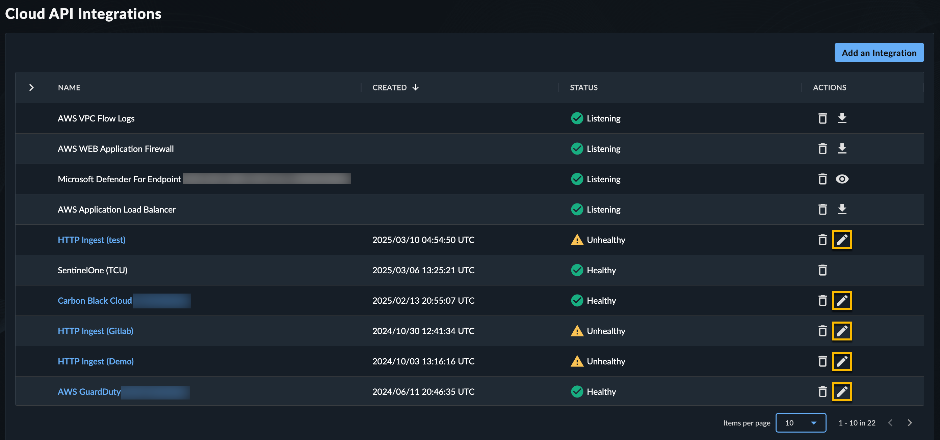Delete the HTTP Ingest (Demo) integration
The height and width of the screenshot is (440, 940).
tap(822, 361)
